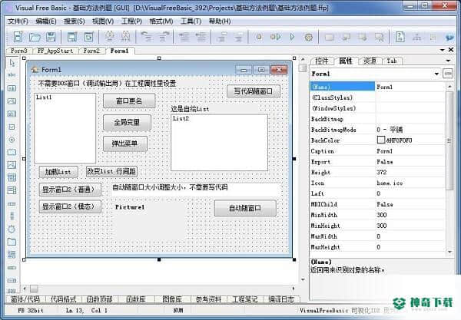
Task: Switch to the 资源 panel tab
Action: (370, 61)
